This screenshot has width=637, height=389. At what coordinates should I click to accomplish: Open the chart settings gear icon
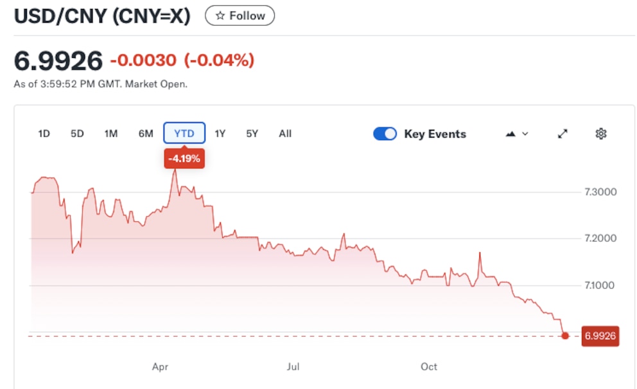[x=601, y=134]
